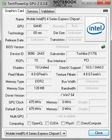
Task: Click the Revision field showing N/A
Action: [75, 26]
